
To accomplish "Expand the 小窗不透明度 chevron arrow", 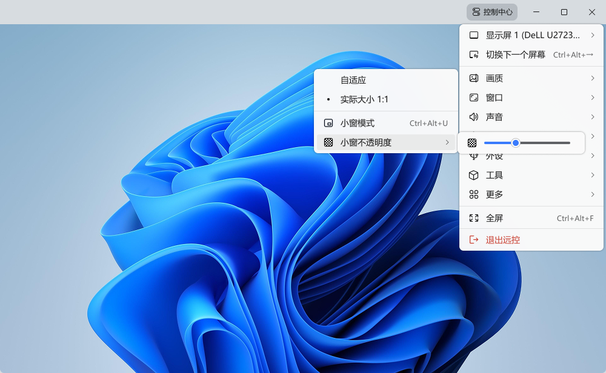I will [447, 142].
